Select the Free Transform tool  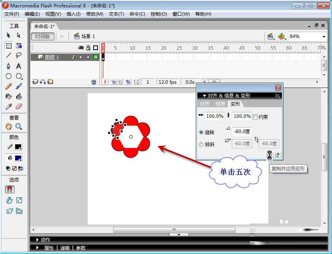click(9, 45)
